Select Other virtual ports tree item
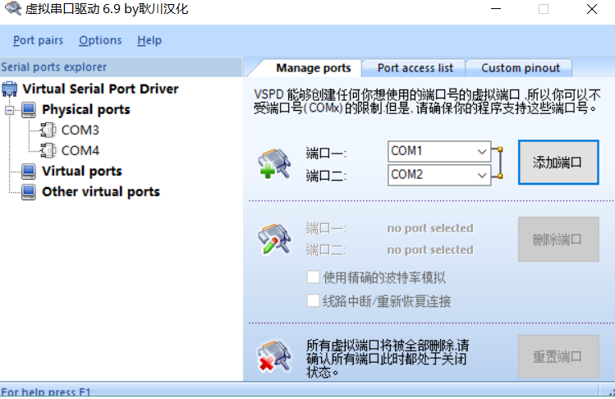The image size is (615, 399). click(x=101, y=192)
